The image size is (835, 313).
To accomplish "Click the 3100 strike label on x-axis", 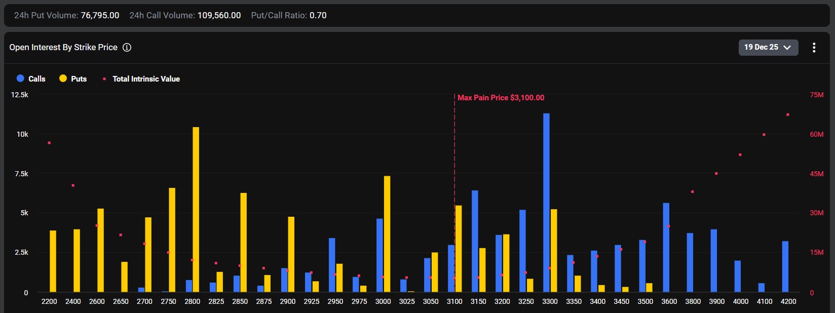I will coord(454,301).
